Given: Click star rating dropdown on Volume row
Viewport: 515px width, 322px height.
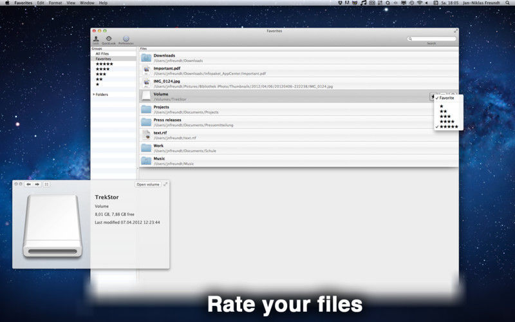Looking at the screenshot, I should (432, 96).
